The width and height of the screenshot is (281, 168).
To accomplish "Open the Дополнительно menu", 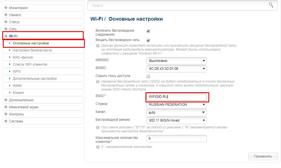I will tap(43, 100).
